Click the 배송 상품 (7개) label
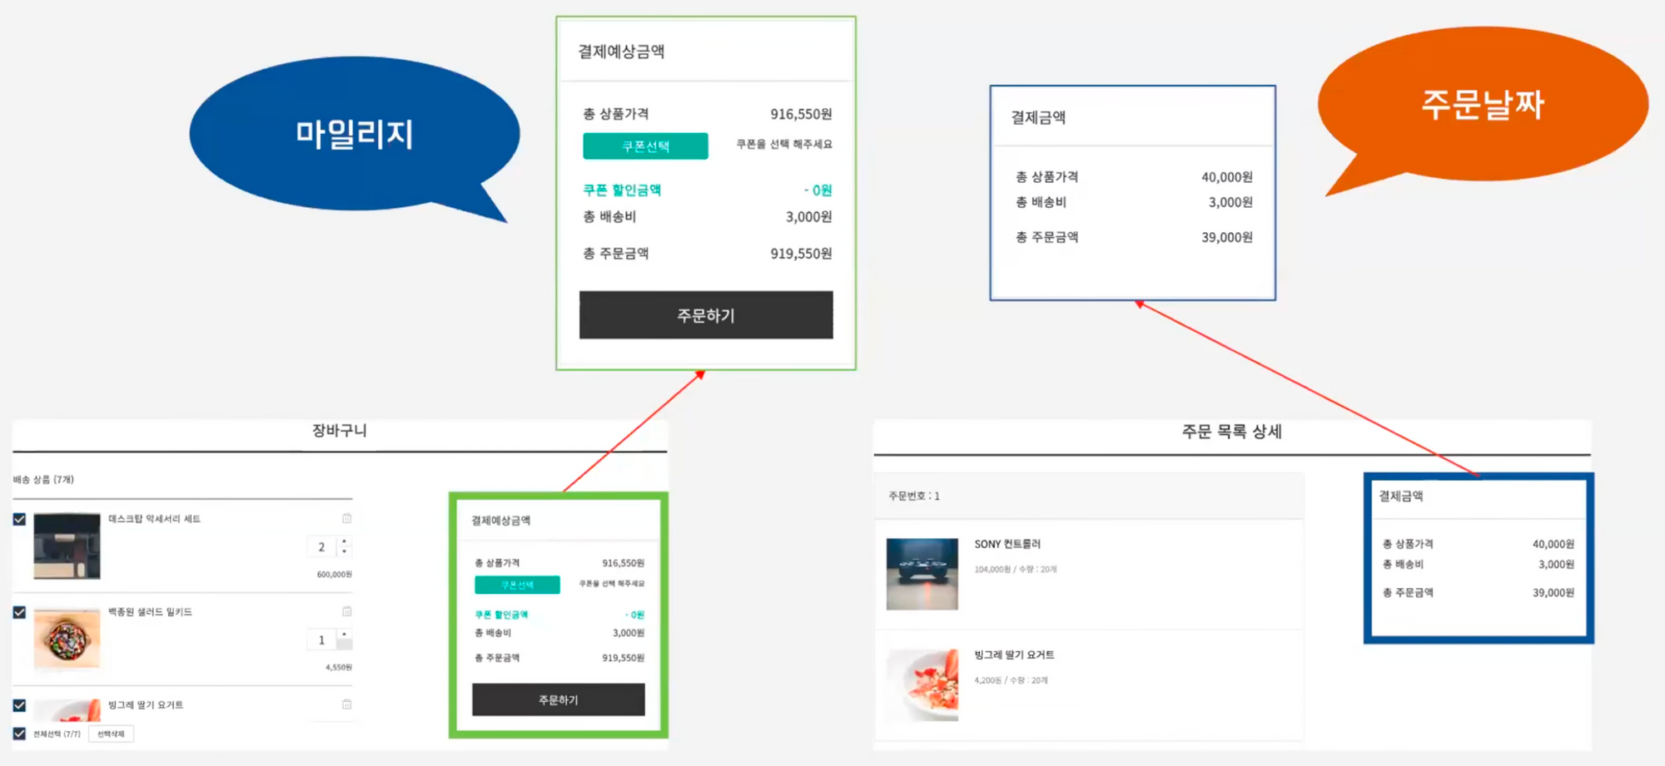Screen dimensions: 1665x766 (x=43, y=479)
